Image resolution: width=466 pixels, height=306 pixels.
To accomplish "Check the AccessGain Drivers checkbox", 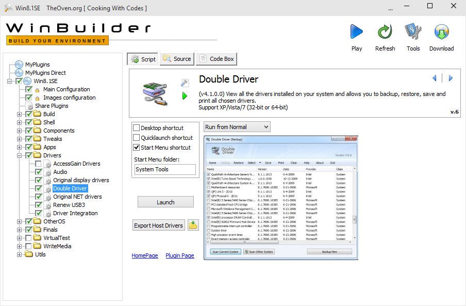I will 38,164.
